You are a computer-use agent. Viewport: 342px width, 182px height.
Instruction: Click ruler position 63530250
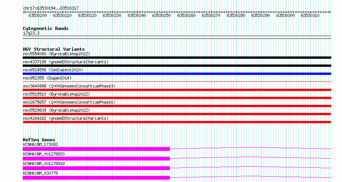pyautogui.click(x=161, y=15)
